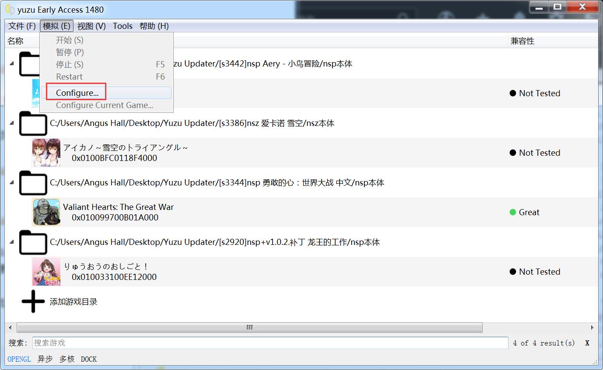The width and height of the screenshot is (603, 370).
Task: Click the horizontal scrollbar right arrow
Action: click(592, 327)
